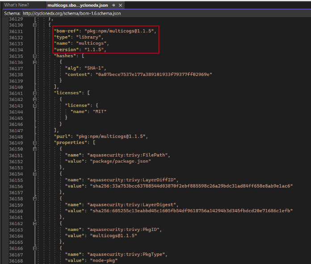Fold the PkgType object at line 36166

(x=34, y=248)
